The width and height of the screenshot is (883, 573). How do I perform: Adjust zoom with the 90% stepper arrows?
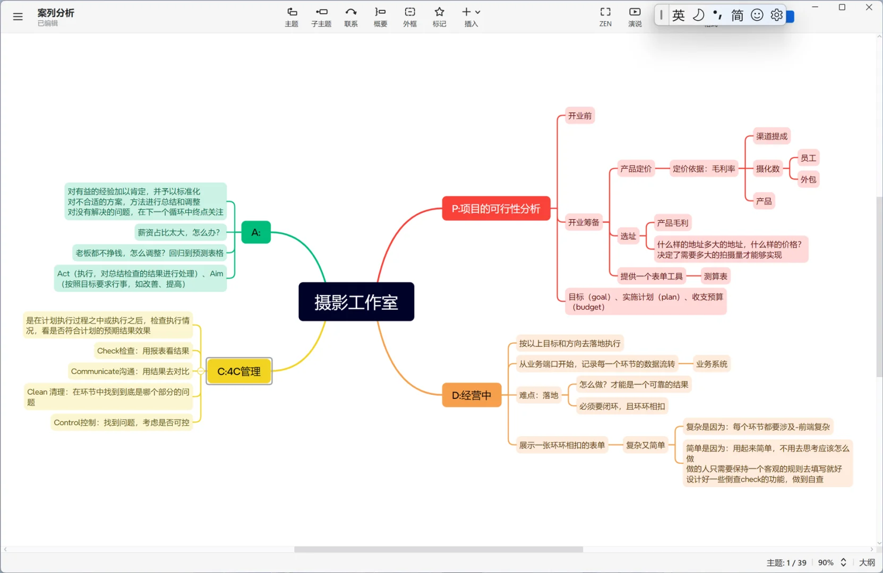843,562
